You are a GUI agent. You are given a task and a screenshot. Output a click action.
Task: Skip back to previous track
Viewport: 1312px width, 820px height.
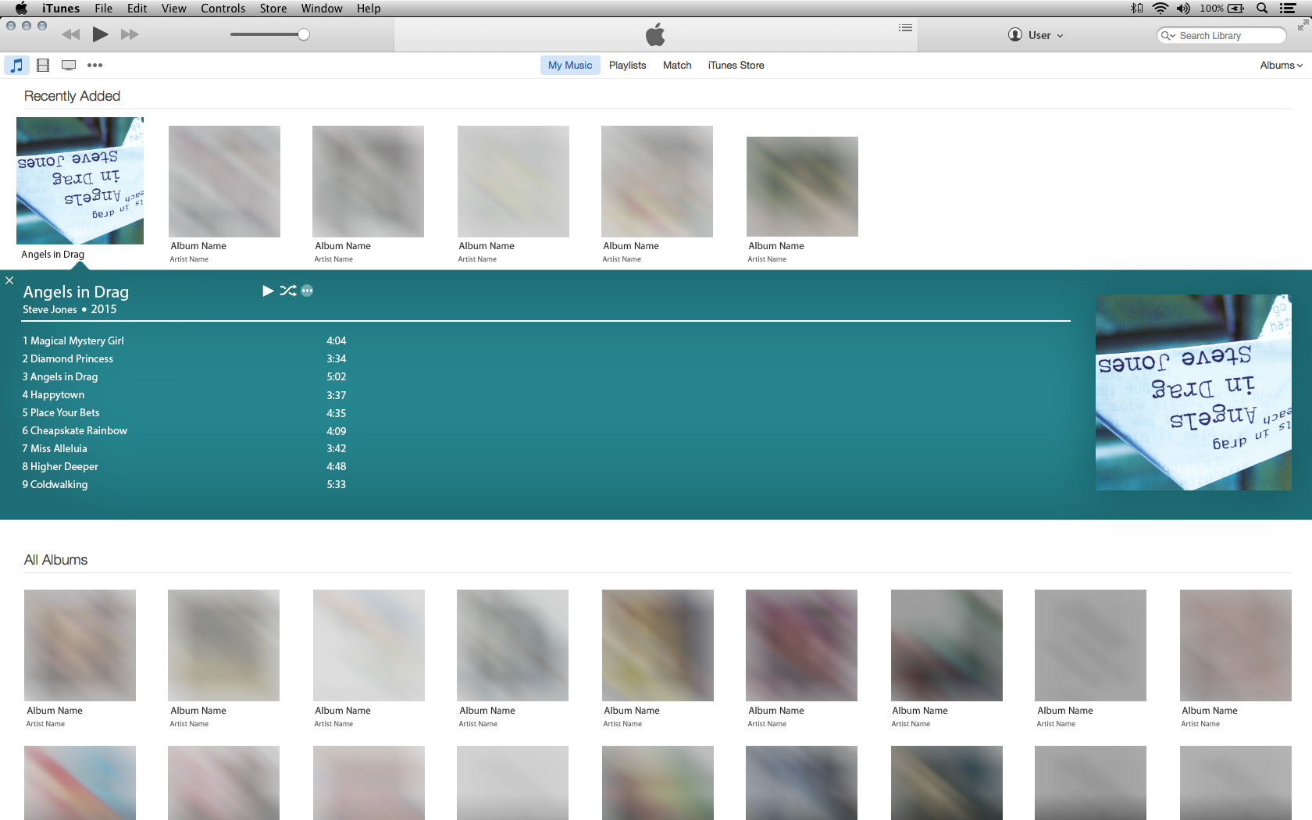[70, 34]
